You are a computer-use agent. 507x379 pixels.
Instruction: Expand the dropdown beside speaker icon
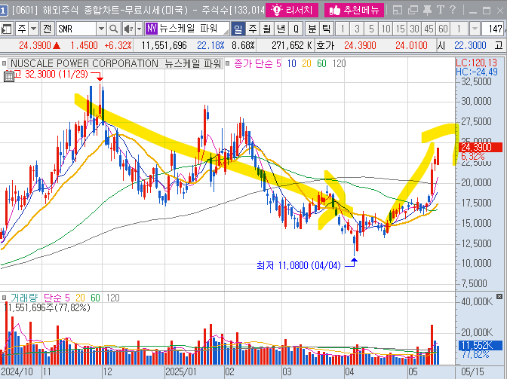(x=139, y=29)
